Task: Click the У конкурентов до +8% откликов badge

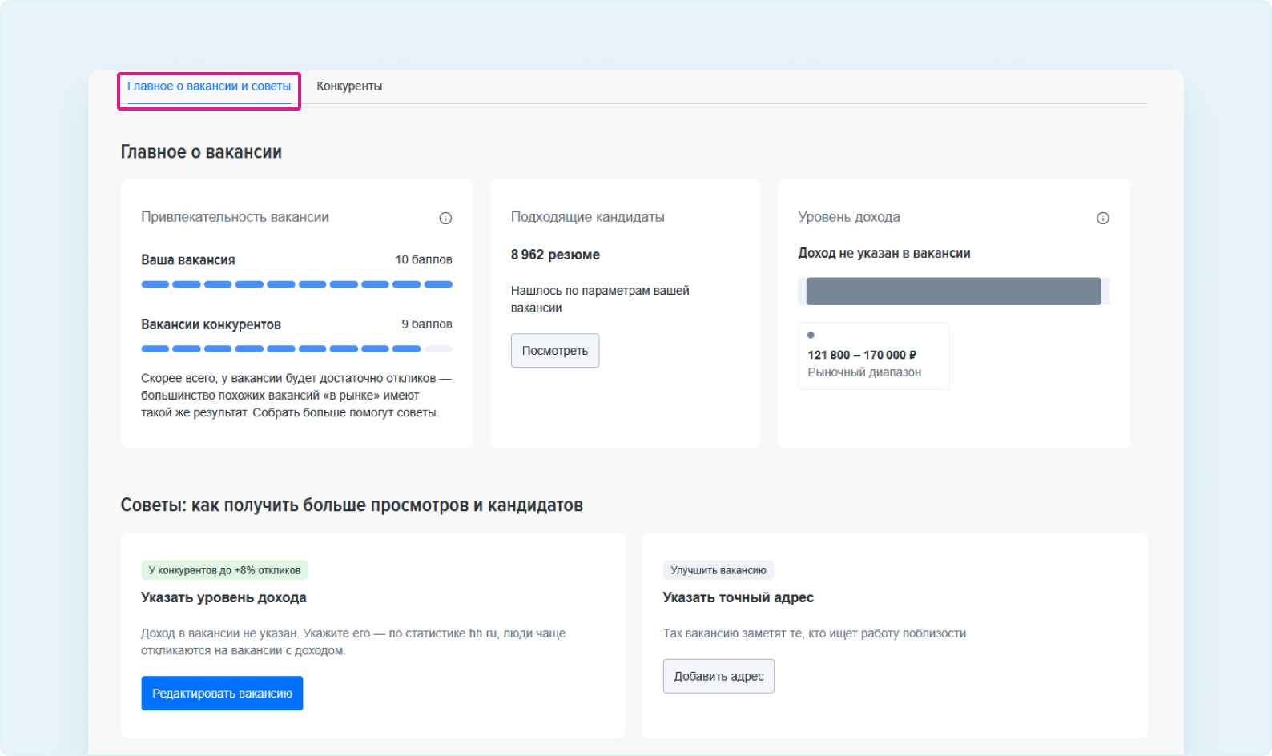Action: click(224, 570)
